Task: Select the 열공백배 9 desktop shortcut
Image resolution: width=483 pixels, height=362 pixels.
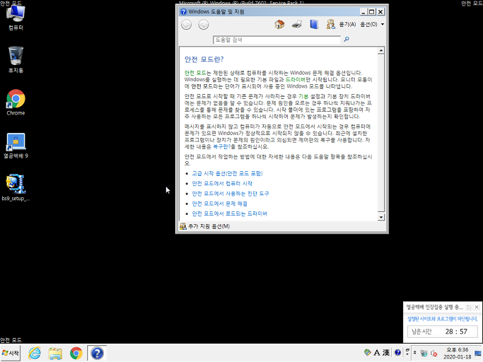Action: point(16,146)
